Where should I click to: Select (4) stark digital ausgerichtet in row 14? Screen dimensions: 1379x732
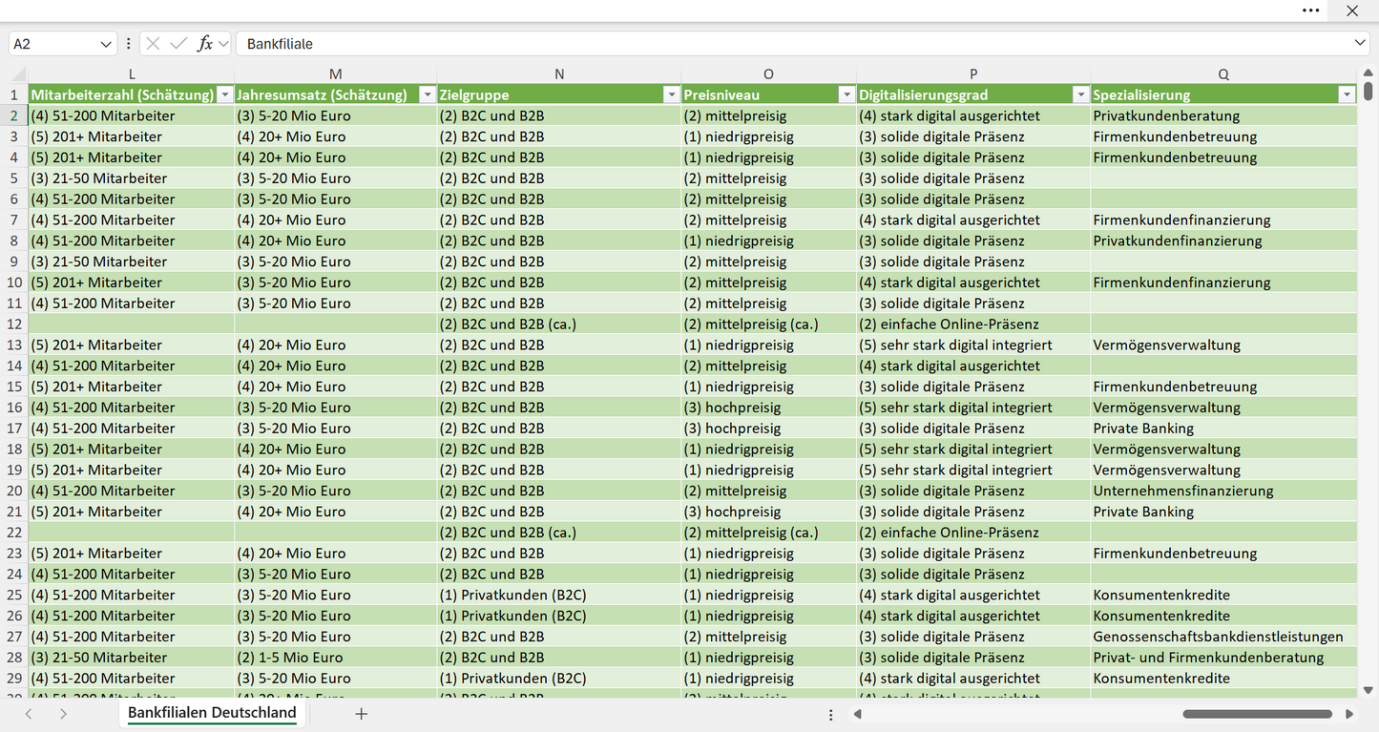(x=973, y=366)
